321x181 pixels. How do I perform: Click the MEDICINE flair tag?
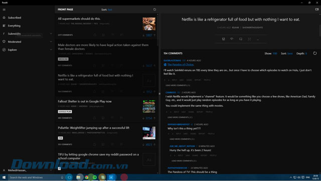[63, 59]
